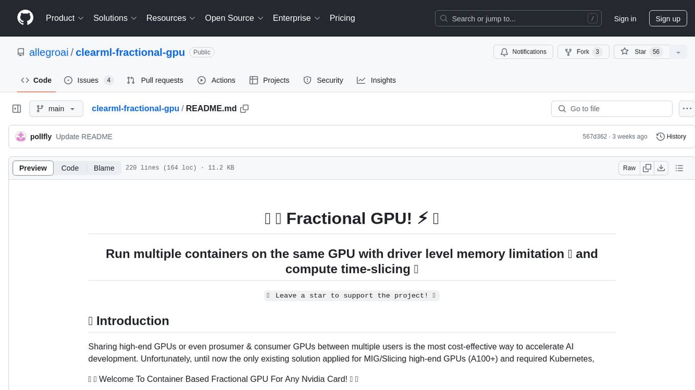Select the Blame view
Screen dimensions: 695x390
(x=104, y=168)
